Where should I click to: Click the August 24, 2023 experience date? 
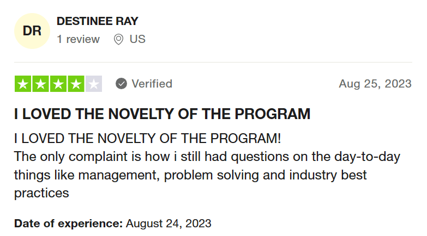169,223
